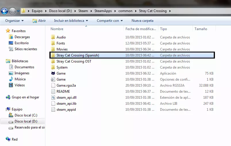Click the Descargas folder icon in sidebar
The image size is (231, 146).
point(11,37)
